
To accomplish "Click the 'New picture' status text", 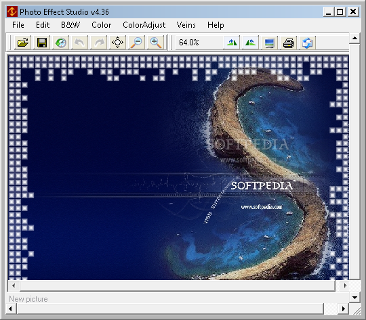I will pyautogui.click(x=28, y=299).
